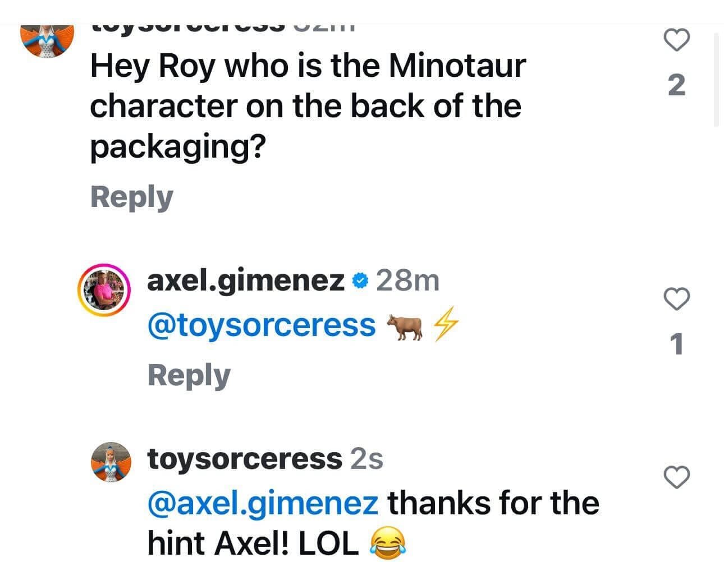Click the lightning bolt emoji
This screenshot has height=562, width=724.
[447, 326]
